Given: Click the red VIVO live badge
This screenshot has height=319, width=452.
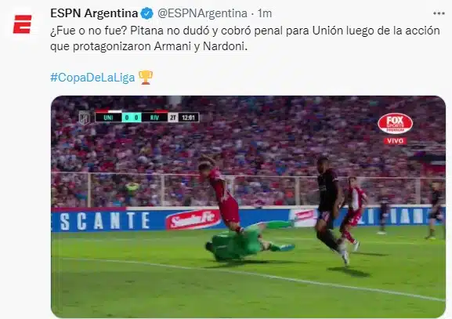Looking at the screenshot, I should (395, 141).
